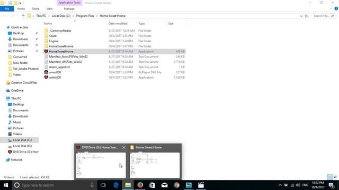339x190 pixels.
Task: Click Local Disk (C:) in breadcrumb path
Action: [x=61, y=16]
